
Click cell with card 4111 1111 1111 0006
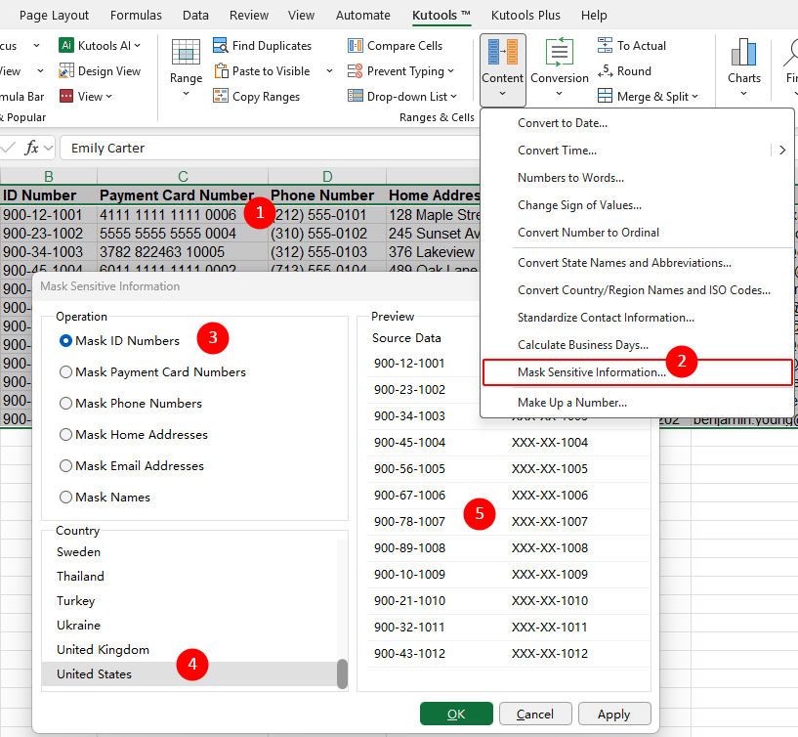point(183,215)
